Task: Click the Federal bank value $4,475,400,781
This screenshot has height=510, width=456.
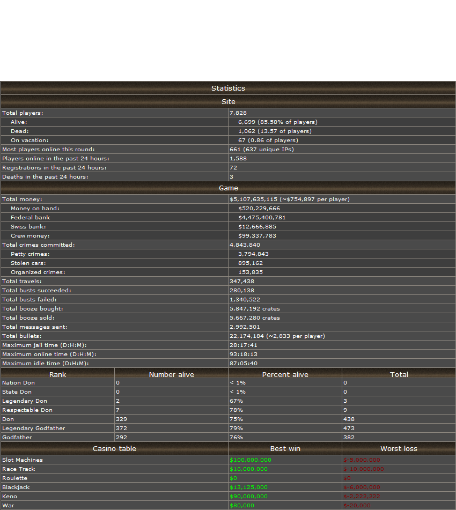Action: 262,217
